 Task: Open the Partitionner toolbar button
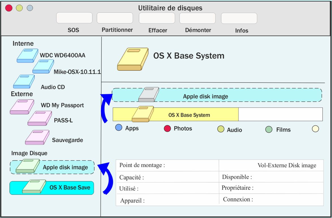pos(115,18)
